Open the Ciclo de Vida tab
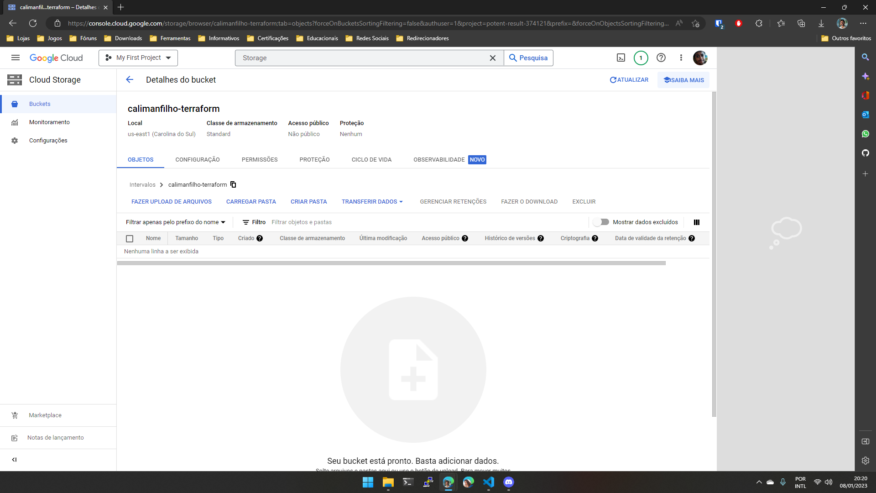Image resolution: width=876 pixels, height=493 pixels. tap(371, 160)
